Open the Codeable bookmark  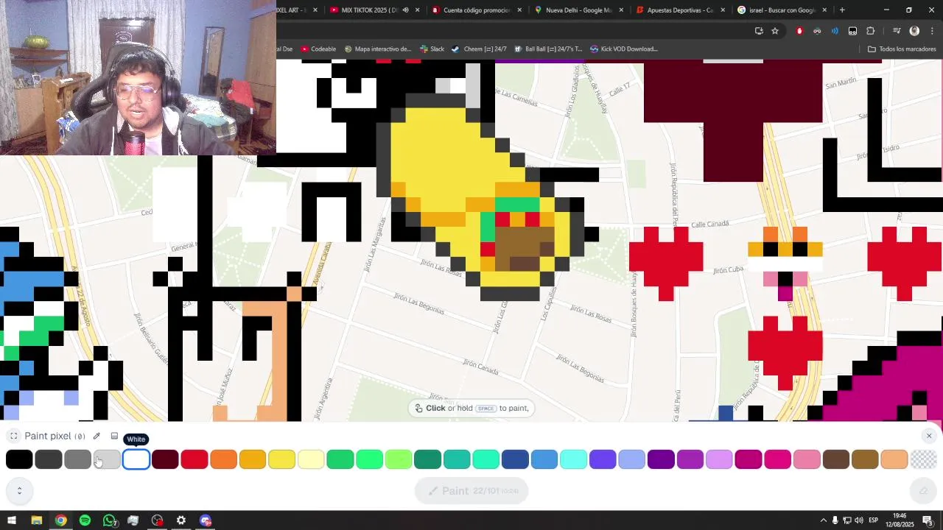click(x=318, y=49)
